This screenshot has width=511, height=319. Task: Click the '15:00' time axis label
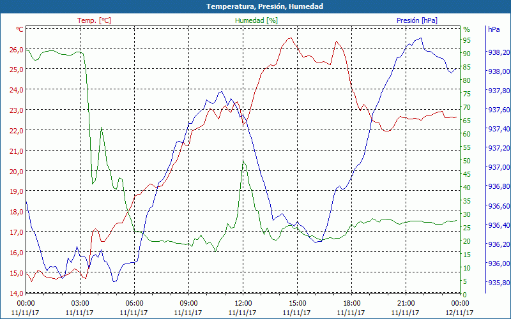click(x=297, y=304)
